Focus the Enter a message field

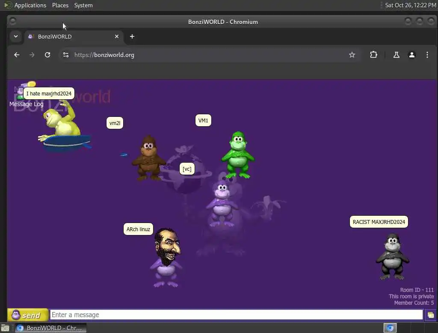pyautogui.click(x=236, y=315)
